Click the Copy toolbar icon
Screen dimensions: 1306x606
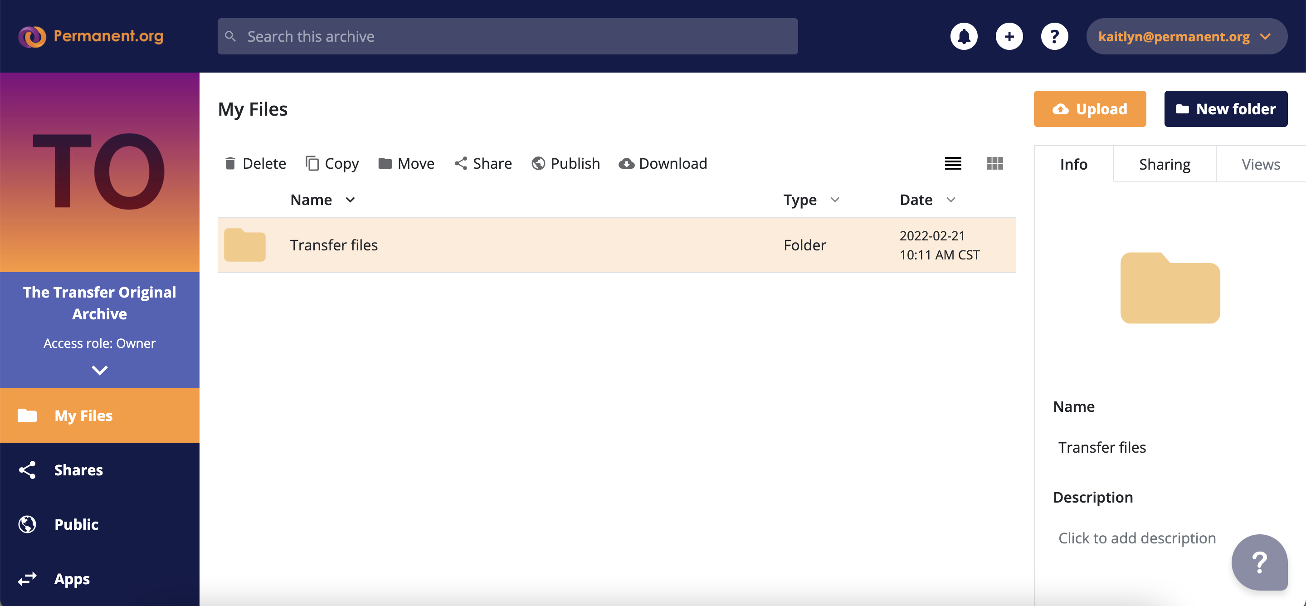pyautogui.click(x=312, y=163)
